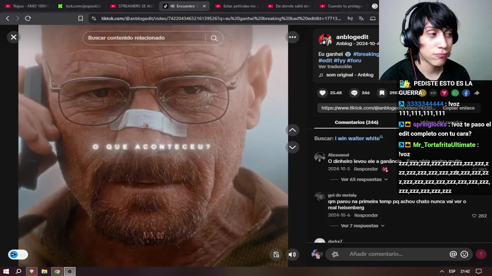Click the red send-to-friends icon
492x276 pixels.
click(x=444, y=93)
